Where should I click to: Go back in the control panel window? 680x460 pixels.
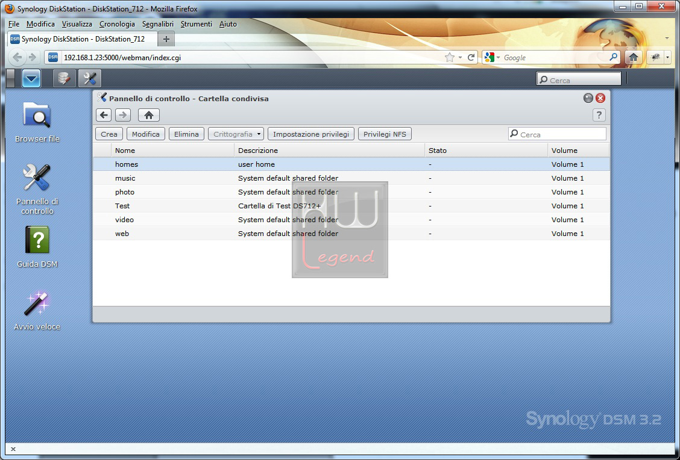click(x=104, y=115)
